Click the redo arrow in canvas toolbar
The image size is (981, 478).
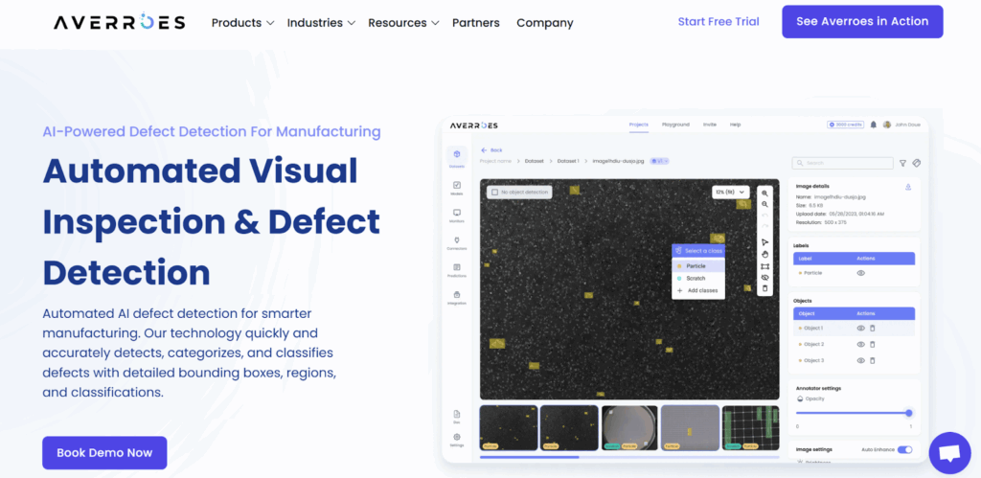tap(764, 226)
